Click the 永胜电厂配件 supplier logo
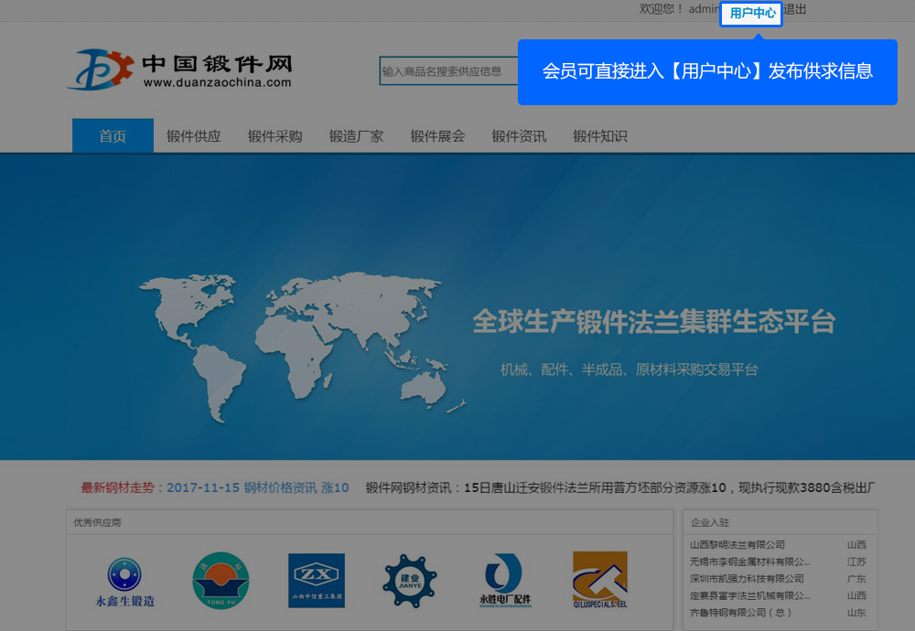The image size is (915, 631). (x=504, y=582)
